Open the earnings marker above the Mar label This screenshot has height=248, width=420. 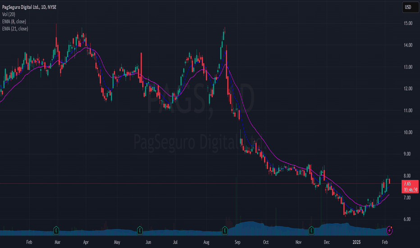point(56,230)
